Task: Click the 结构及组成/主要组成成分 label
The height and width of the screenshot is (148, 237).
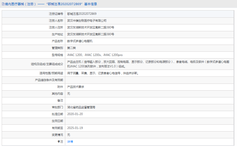Action: click(x=47, y=64)
